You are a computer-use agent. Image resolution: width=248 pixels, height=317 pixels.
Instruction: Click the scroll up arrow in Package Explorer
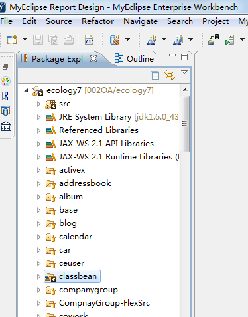185,90
